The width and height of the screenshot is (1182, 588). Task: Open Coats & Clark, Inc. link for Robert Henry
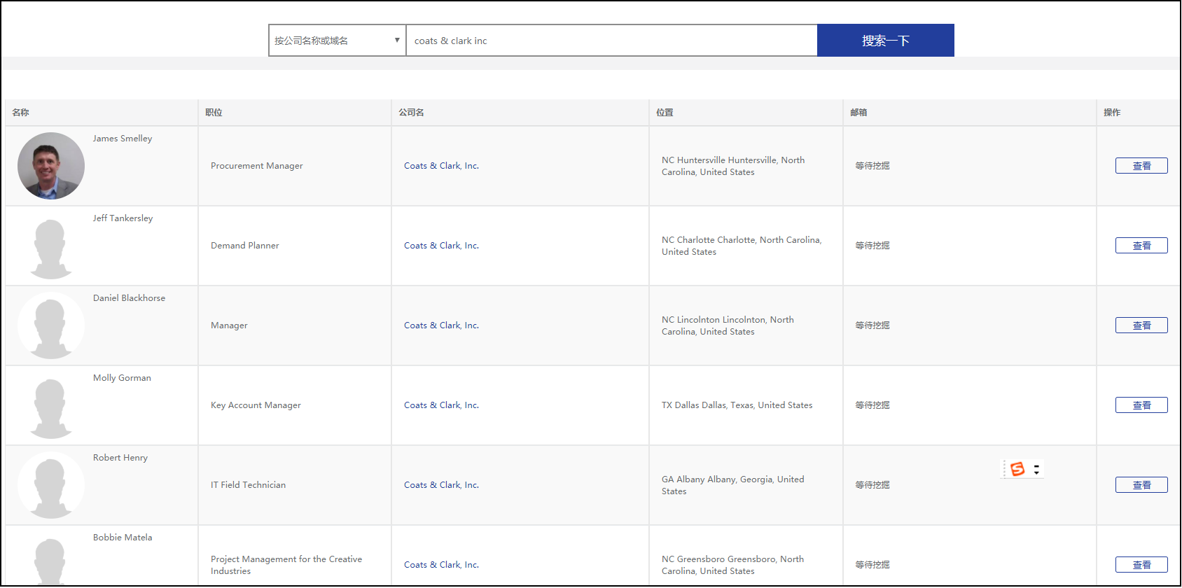[441, 485]
